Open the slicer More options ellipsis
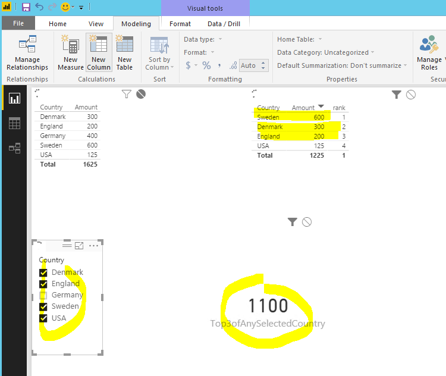This screenshot has width=446, height=376. 93,246
